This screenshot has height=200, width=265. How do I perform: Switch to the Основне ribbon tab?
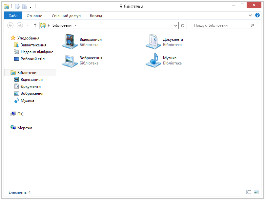click(x=34, y=16)
